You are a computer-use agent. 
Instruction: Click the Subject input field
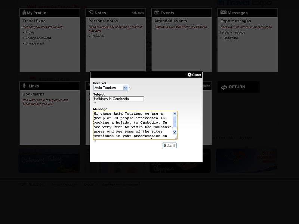click(118, 99)
